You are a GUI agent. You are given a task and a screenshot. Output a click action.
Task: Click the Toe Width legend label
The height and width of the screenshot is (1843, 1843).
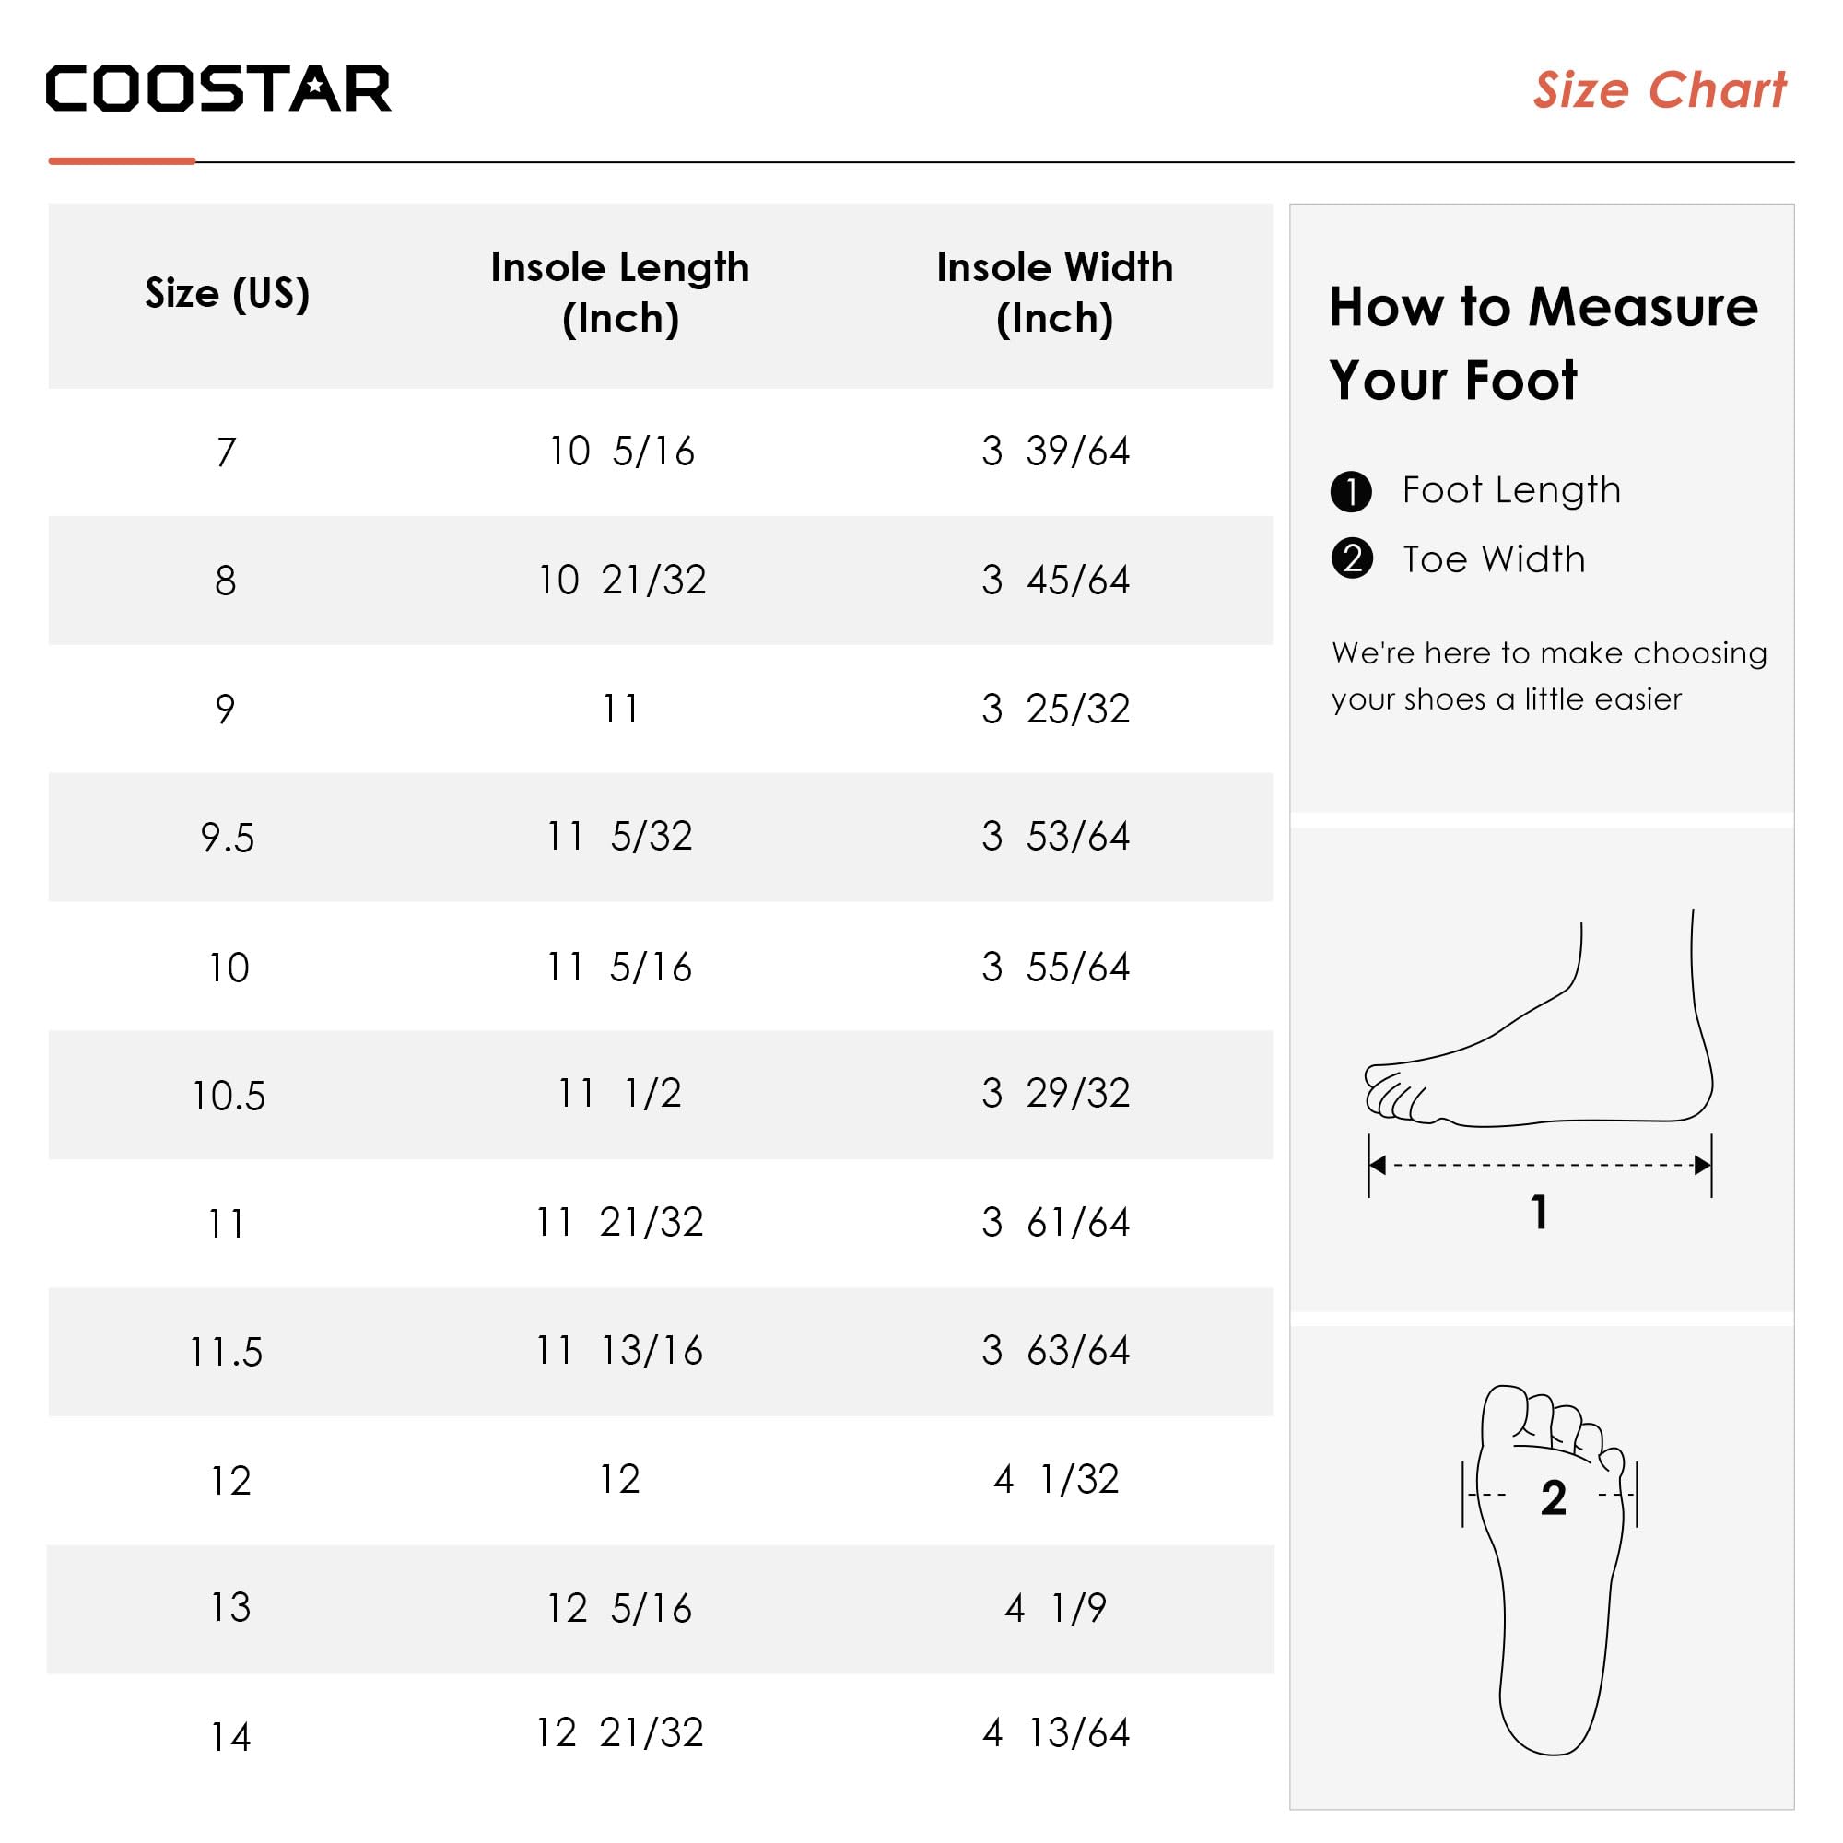pos(1493,559)
